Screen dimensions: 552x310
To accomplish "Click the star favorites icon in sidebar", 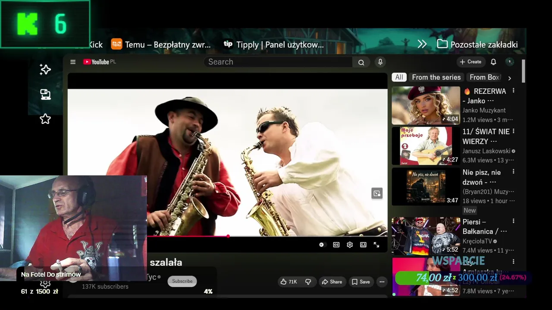I will 45,119.
